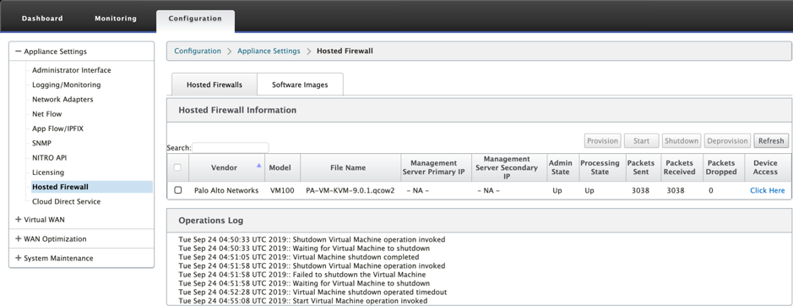The width and height of the screenshot is (793, 306).
Task: Click the Failed to shutdown log entry
Action: (302, 275)
